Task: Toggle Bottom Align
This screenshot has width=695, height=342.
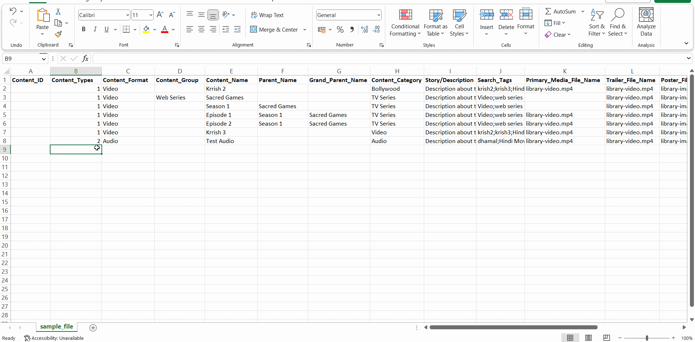Action: click(x=213, y=15)
